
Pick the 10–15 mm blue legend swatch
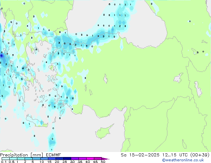(x=44, y=159)
